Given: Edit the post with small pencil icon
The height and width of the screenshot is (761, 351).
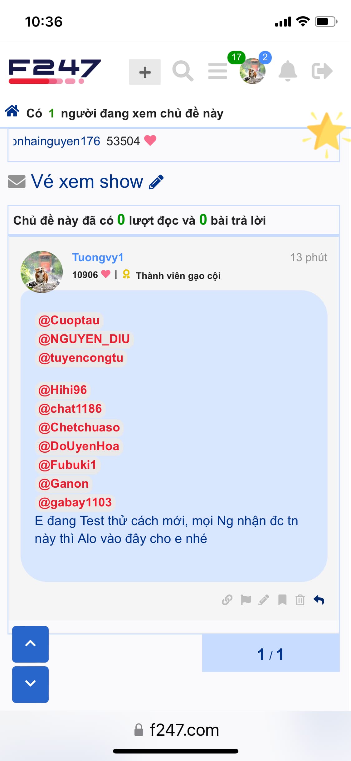Looking at the screenshot, I should coord(264,600).
